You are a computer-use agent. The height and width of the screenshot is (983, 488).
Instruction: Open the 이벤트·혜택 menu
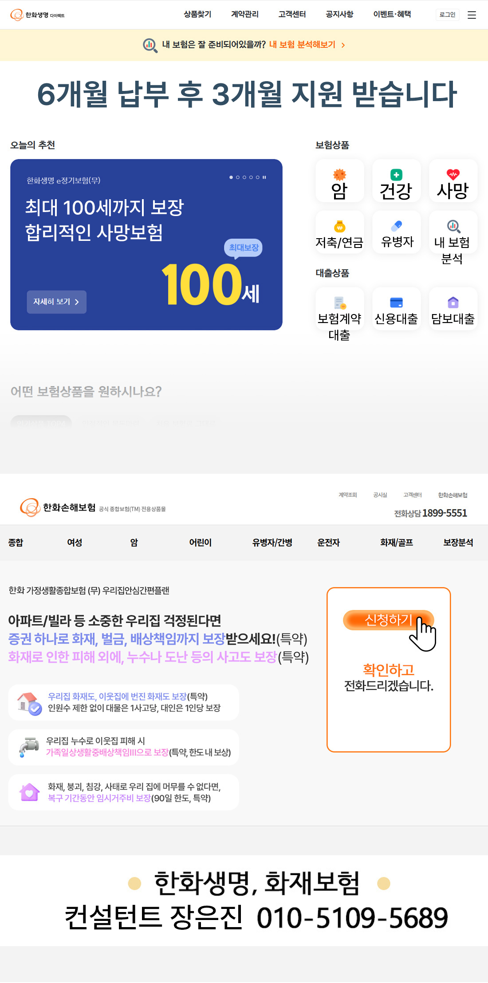point(392,14)
